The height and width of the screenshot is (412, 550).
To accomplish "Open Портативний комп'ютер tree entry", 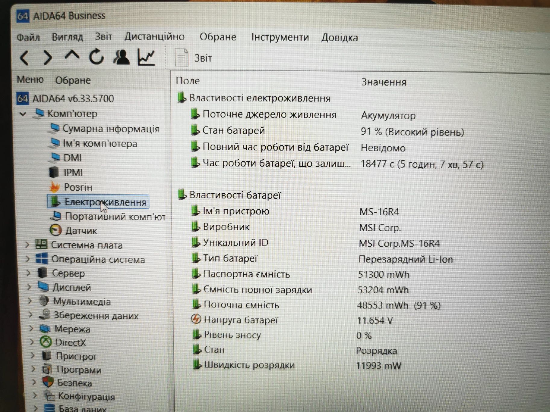I will [x=108, y=216].
